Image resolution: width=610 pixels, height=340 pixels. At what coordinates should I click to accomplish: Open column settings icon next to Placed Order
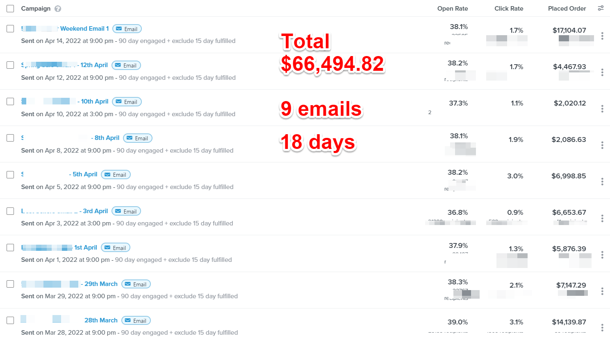pos(601,8)
